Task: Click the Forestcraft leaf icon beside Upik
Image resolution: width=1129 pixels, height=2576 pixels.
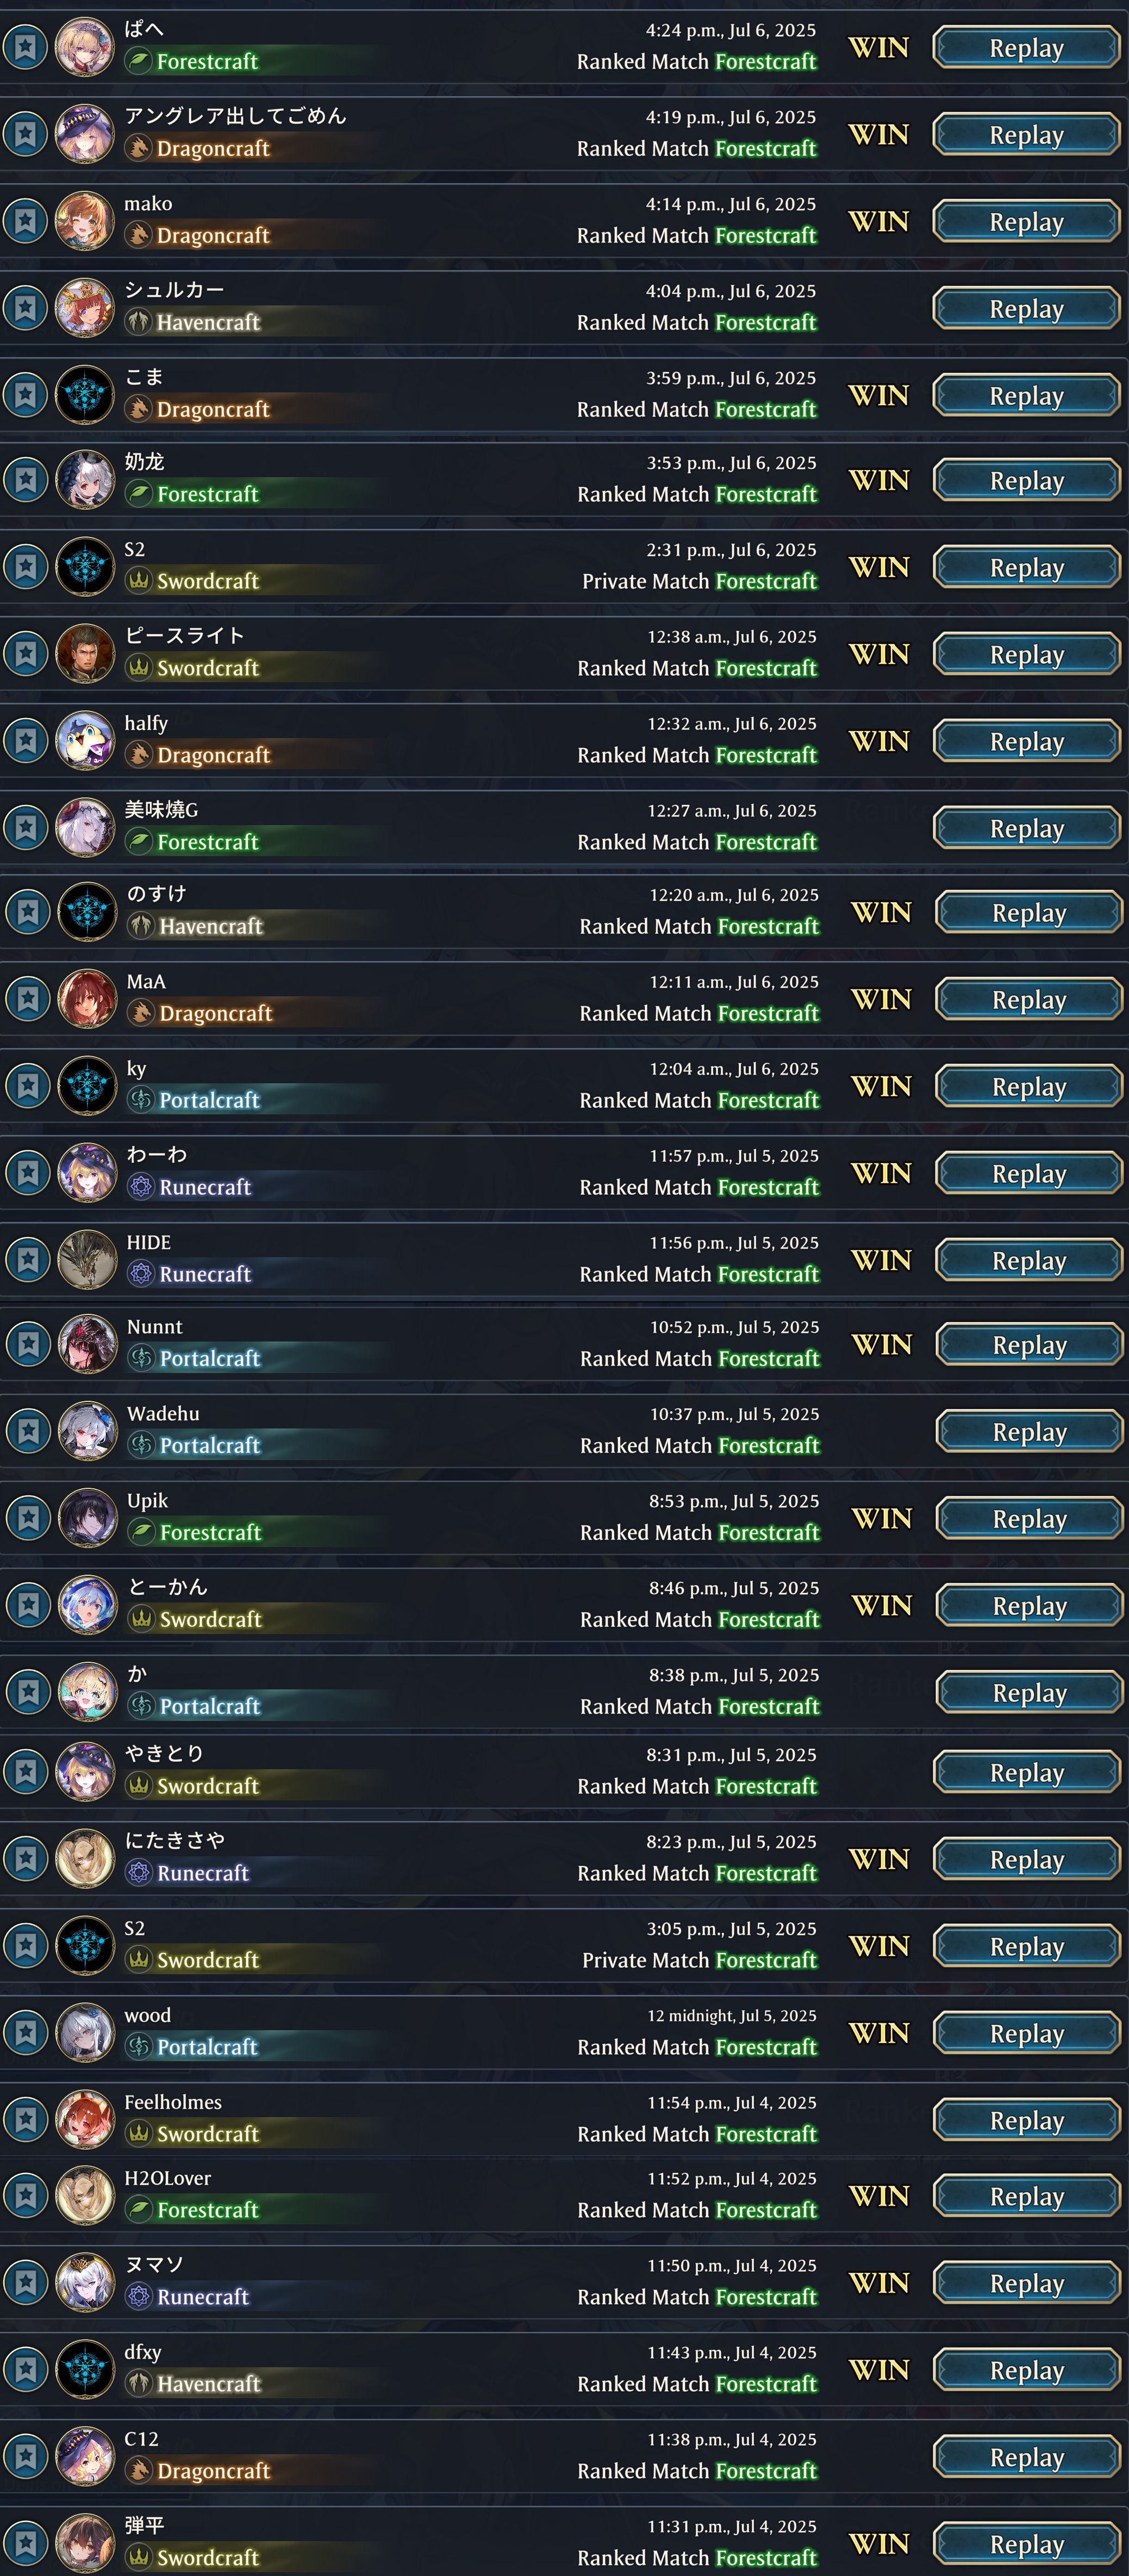Action: 141,1532
